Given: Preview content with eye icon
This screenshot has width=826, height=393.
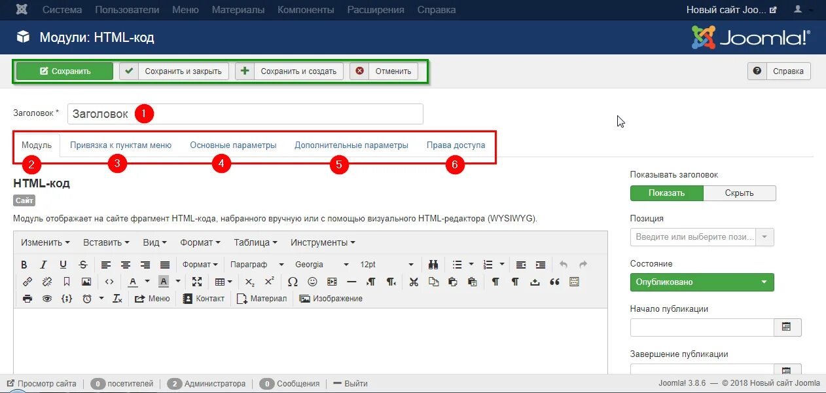Looking at the screenshot, I should (46, 299).
